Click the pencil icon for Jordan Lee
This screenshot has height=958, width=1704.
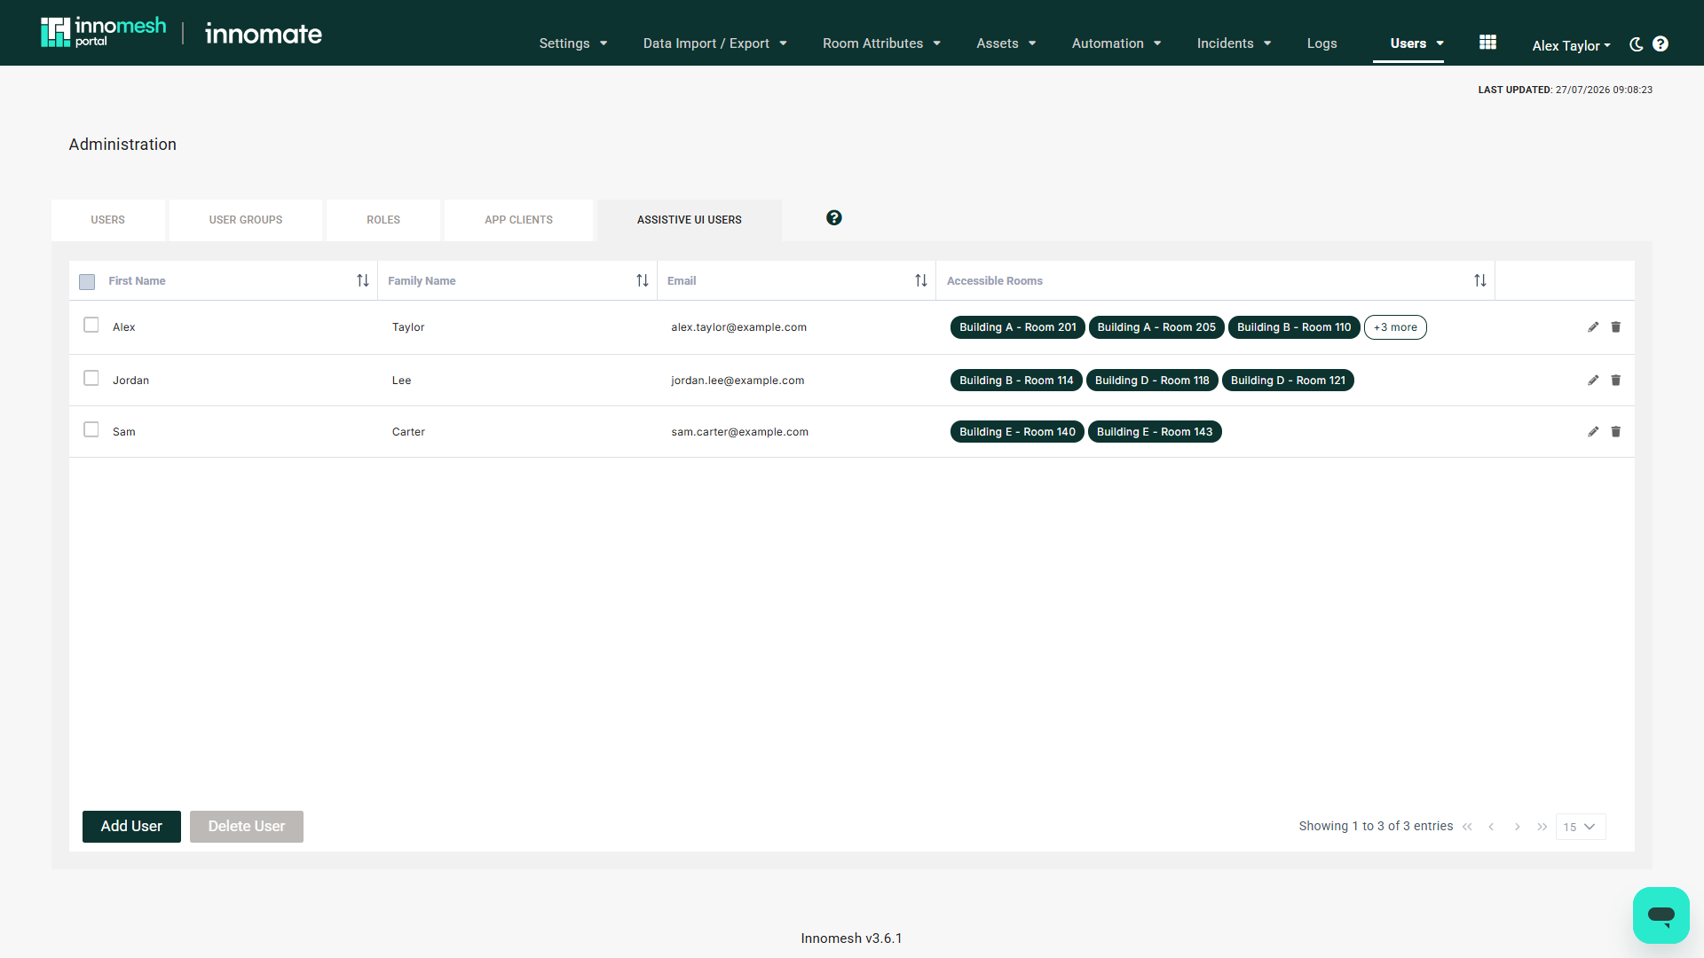tap(1593, 381)
